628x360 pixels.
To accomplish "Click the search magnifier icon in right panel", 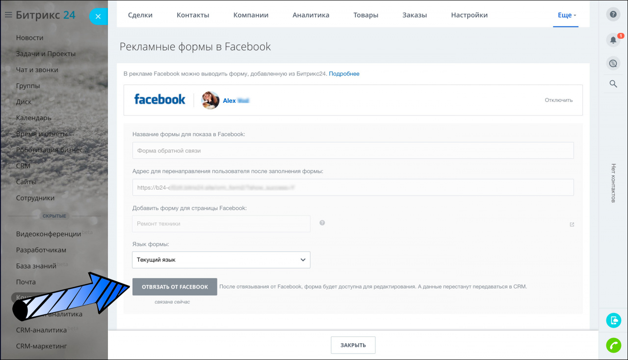I will click(613, 84).
